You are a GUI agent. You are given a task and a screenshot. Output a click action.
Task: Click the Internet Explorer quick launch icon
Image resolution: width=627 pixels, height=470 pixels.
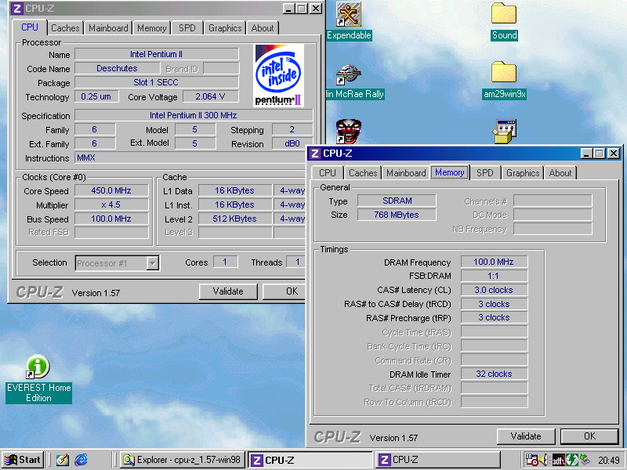81,460
